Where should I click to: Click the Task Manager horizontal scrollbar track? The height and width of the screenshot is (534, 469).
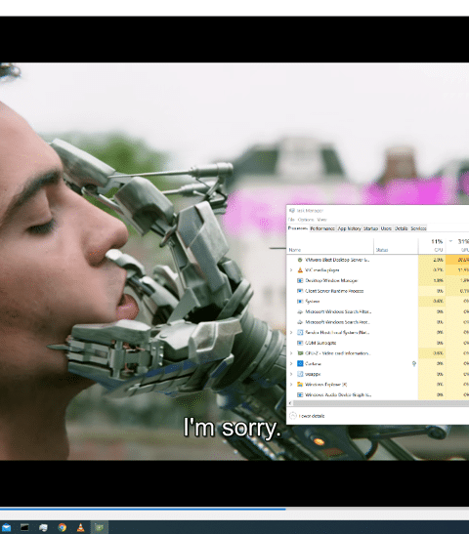(381, 403)
